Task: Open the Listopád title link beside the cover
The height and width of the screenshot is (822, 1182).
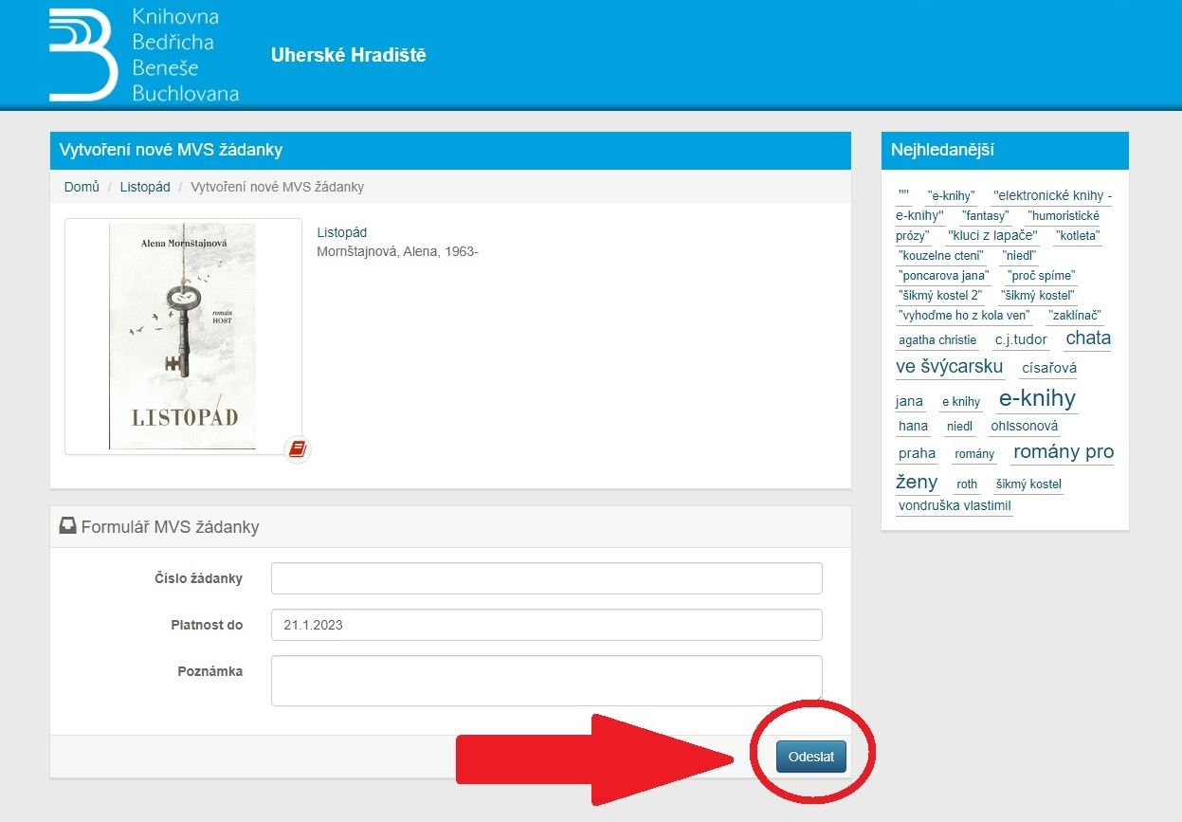Action: coord(342,232)
